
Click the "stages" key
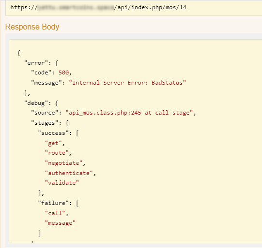tap(45, 123)
